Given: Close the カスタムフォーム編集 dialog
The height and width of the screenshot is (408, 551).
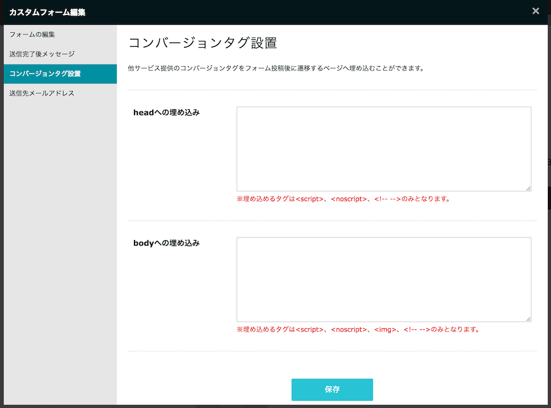Looking at the screenshot, I should point(535,11).
